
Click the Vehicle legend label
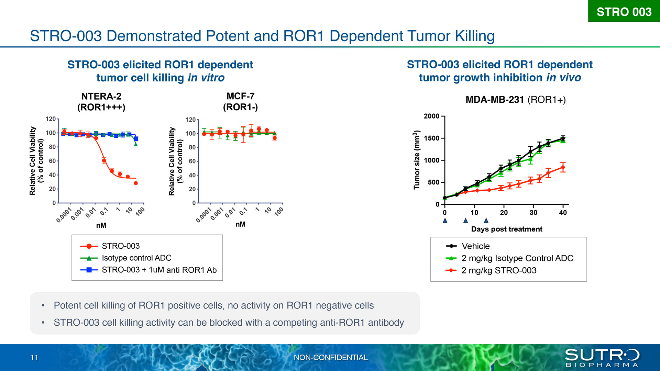coord(476,246)
